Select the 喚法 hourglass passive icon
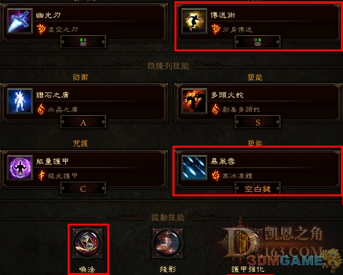 tap(87, 243)
